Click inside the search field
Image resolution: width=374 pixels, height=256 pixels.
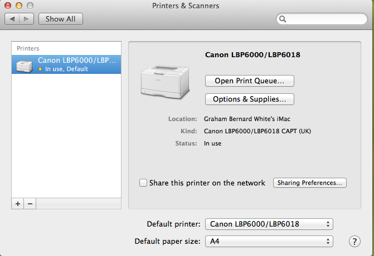(326, 19)
